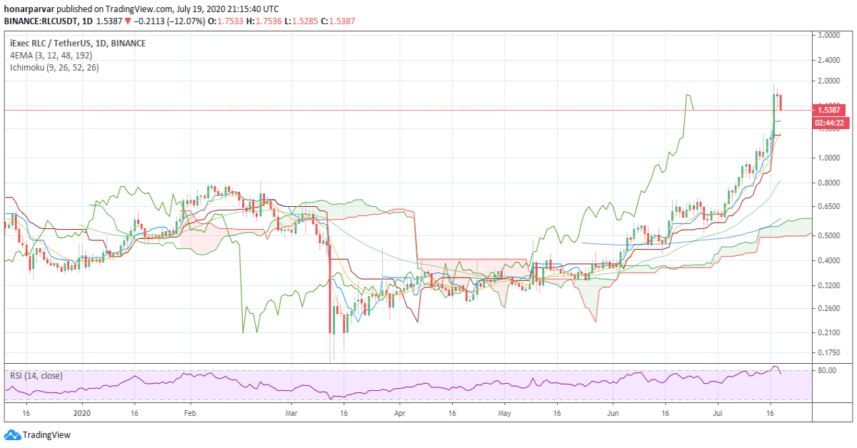Click the '0.8000' price axis label
This screenshot has width=857, height=448.
click(x=828, y=183)
